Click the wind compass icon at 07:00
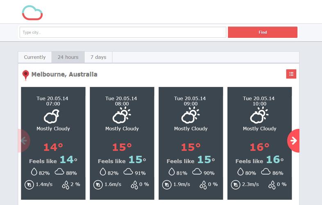Screen dimensions: 322x205 tap(29, 184)
